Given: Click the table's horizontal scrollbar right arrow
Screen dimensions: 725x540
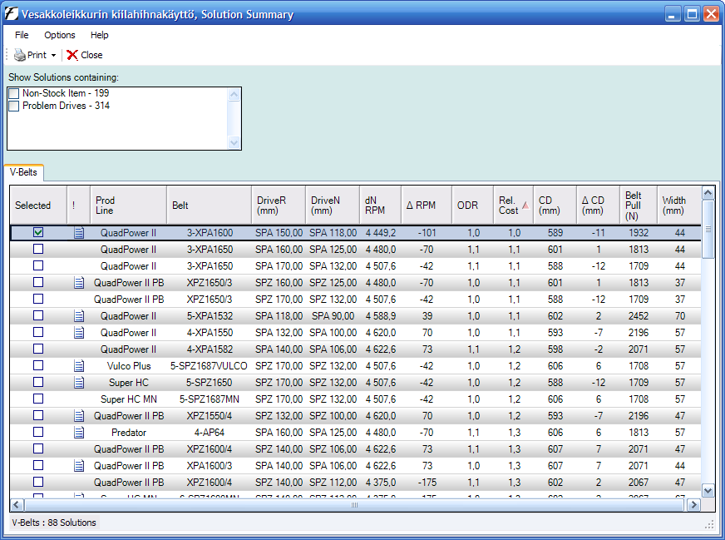Looking at the screenshot, I should (x=693, y=505).
